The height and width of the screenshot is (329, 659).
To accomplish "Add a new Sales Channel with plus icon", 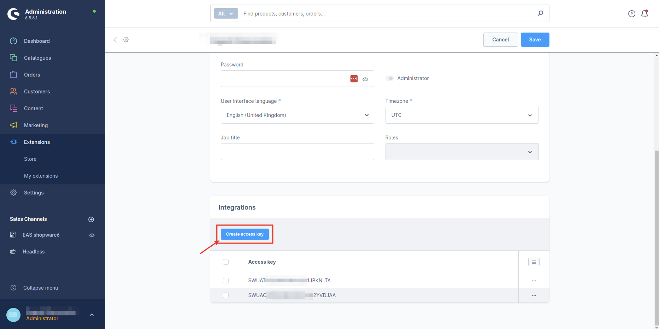I will point(91,219).
